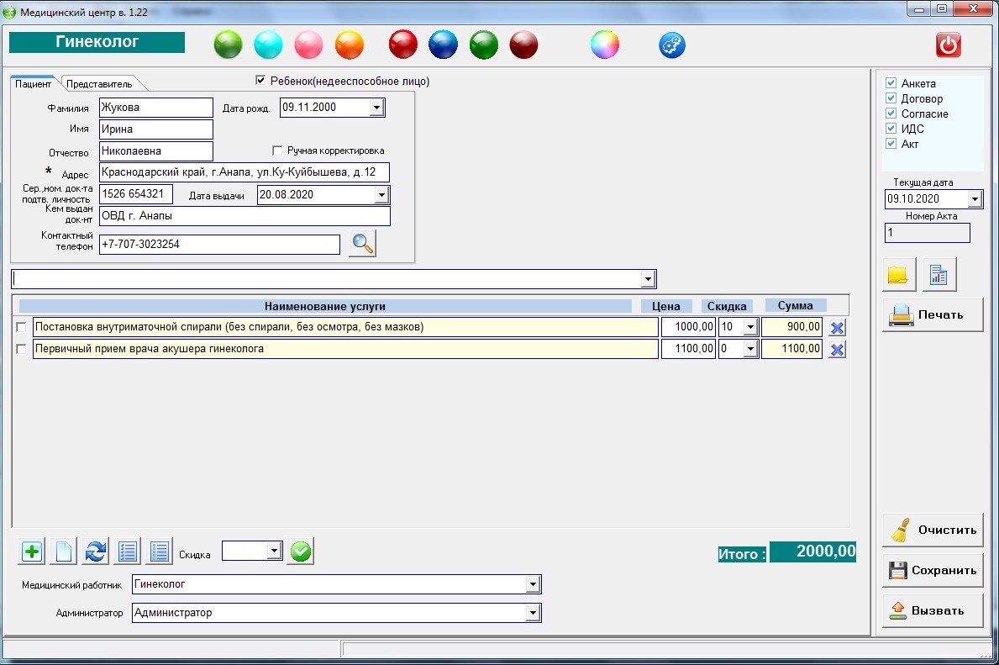Click the Вызвать button
This screenshot has height=665, width=999.
click(933, 610)
